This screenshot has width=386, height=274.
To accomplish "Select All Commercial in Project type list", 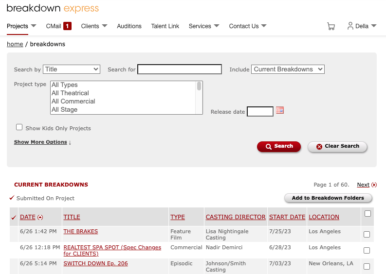I will (x=123, y=101).
